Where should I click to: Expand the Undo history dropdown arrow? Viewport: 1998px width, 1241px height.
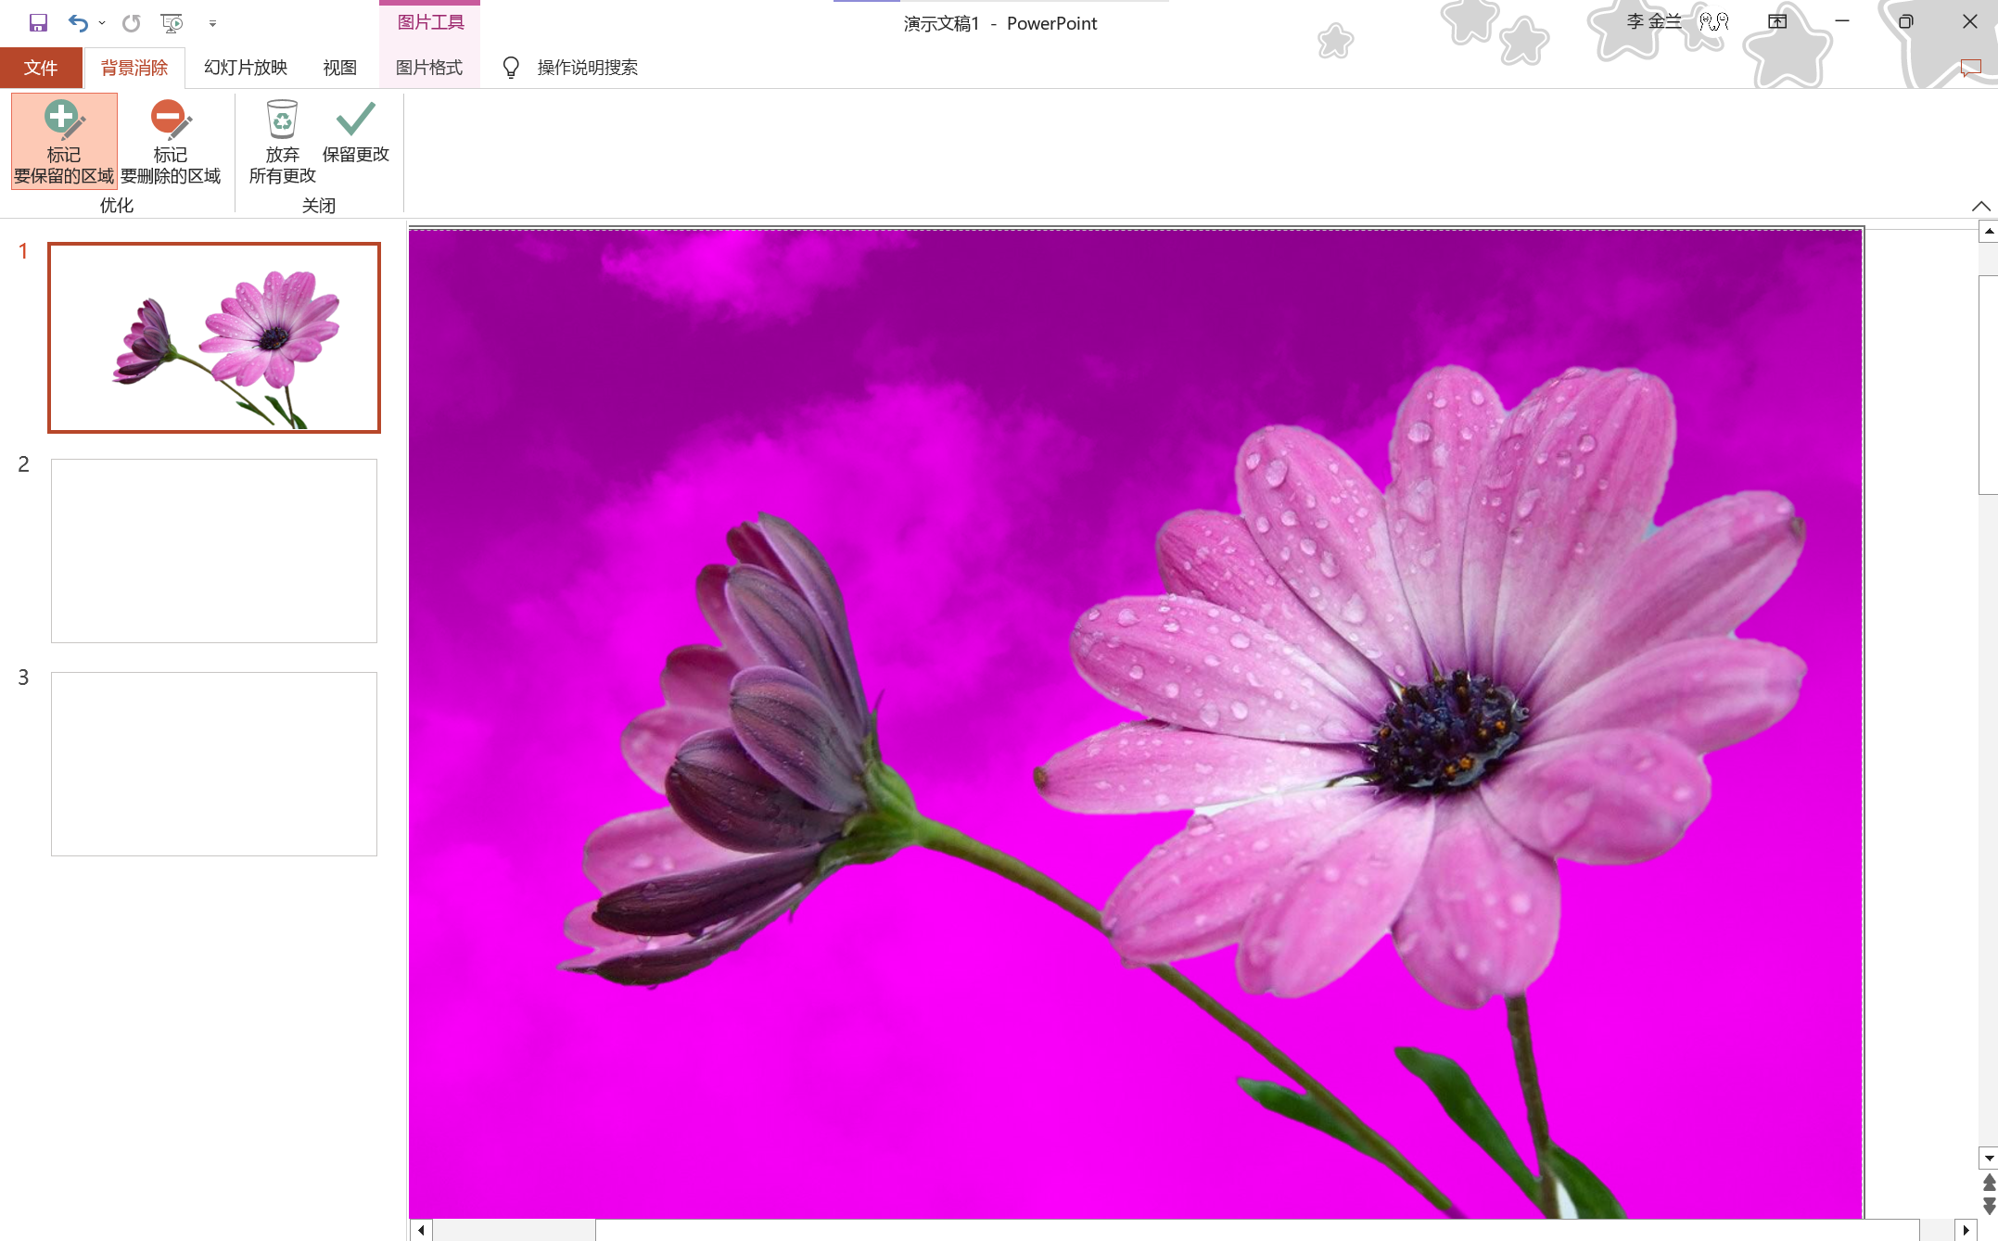point(102,23)
